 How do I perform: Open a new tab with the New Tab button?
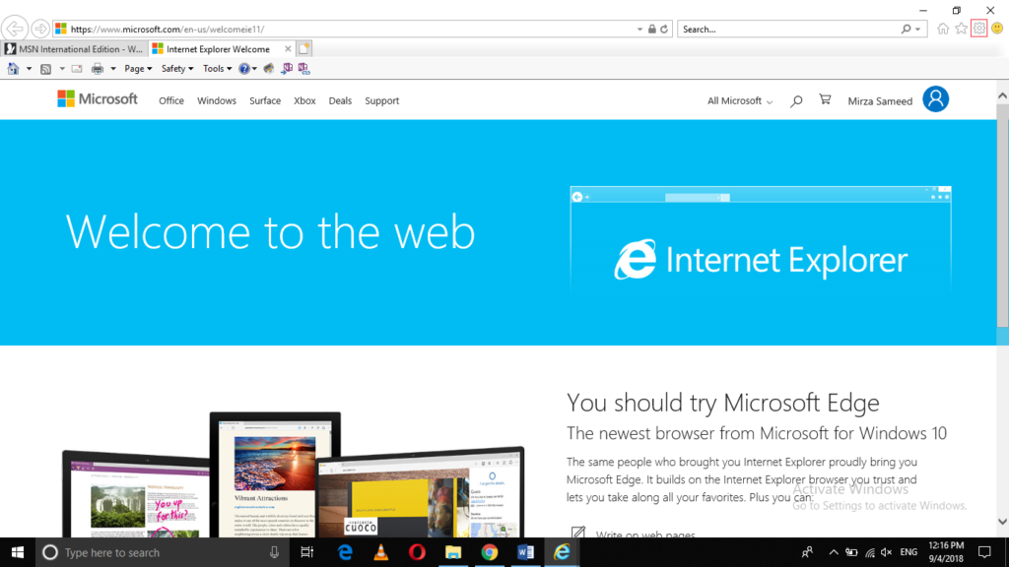point(303,49)
